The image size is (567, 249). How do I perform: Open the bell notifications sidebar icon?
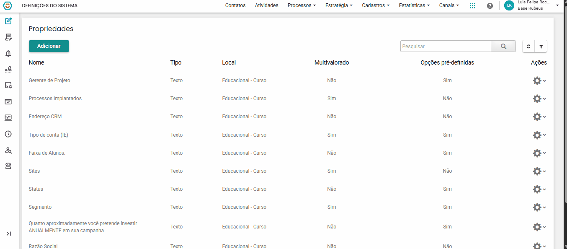(8, 53)
